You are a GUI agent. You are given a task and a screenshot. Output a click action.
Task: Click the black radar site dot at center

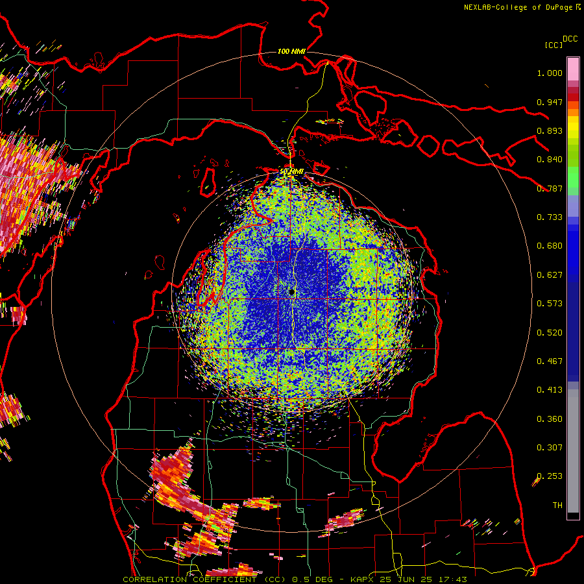click(291, 292)
